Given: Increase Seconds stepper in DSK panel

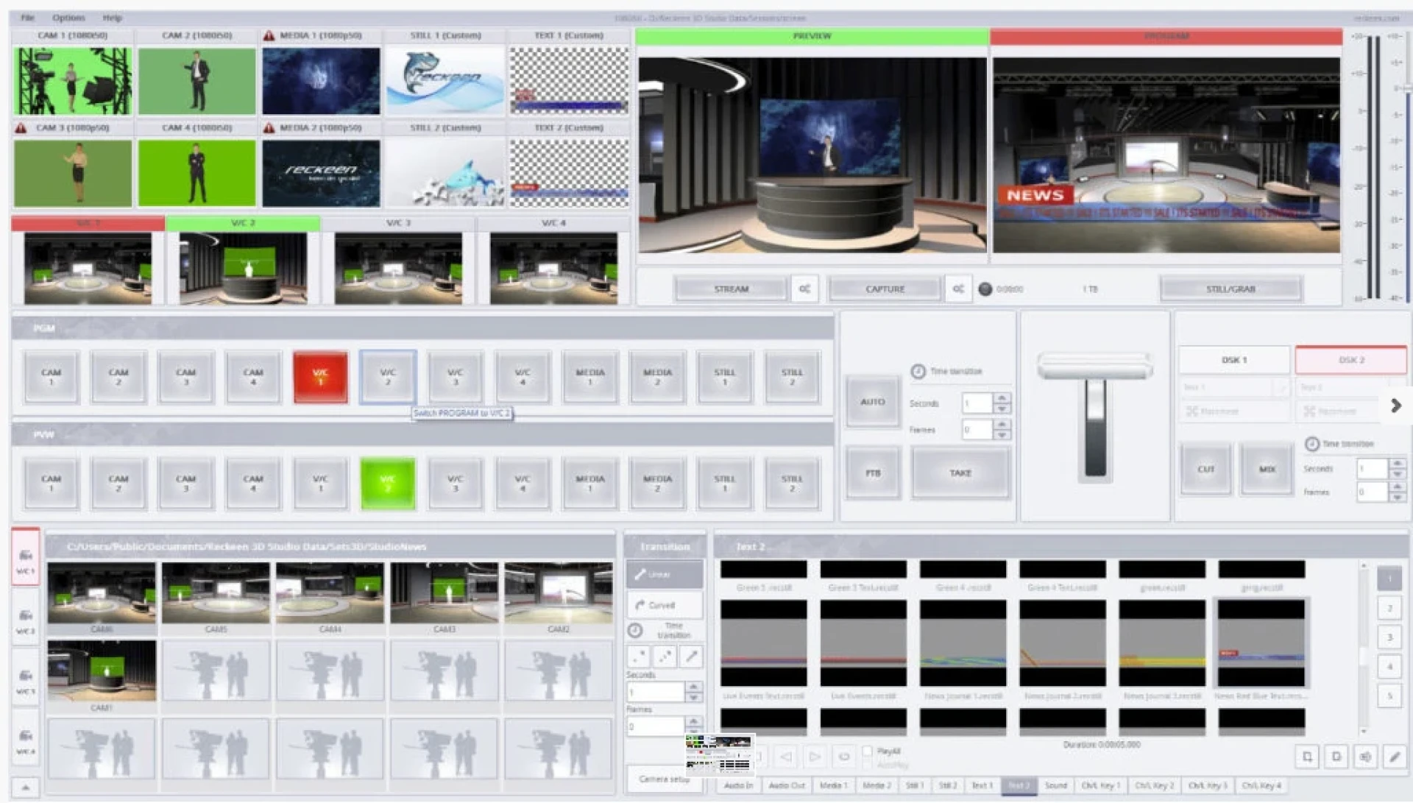Looking at the screenshot, I should point(1397,463).
